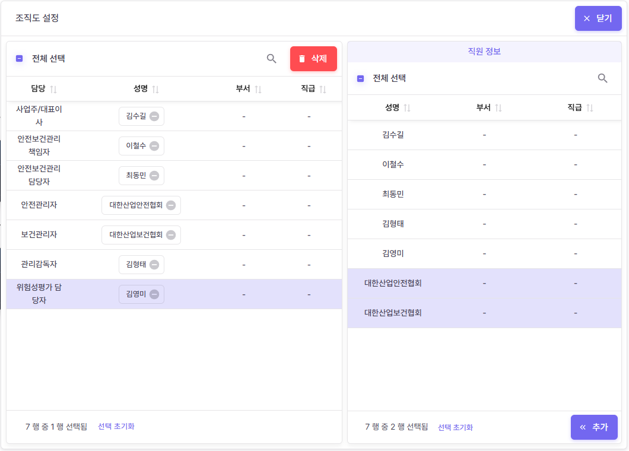Close the dialog with 닫기 button

click(x=598, y=18)
